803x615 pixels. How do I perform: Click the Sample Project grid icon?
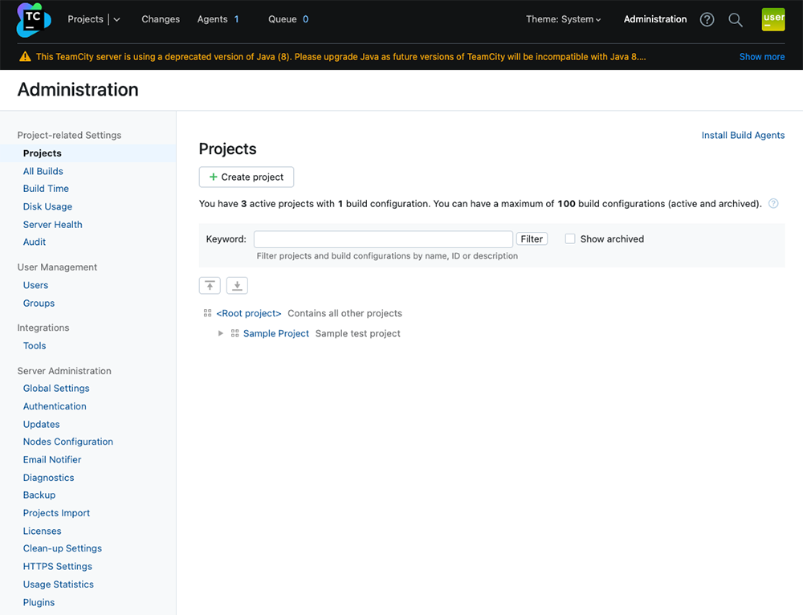point(235,333)
